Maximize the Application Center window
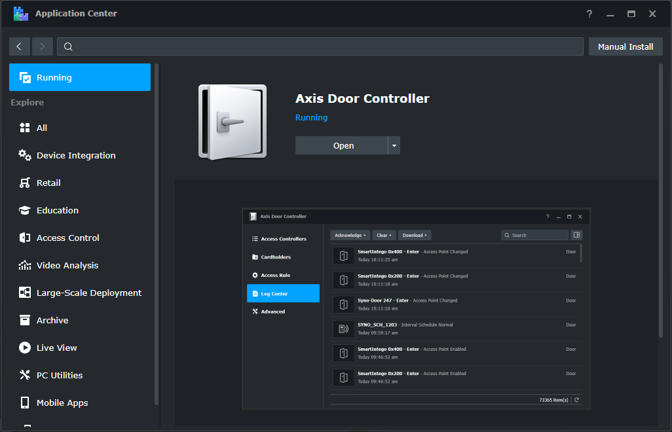 pos(631,14)
